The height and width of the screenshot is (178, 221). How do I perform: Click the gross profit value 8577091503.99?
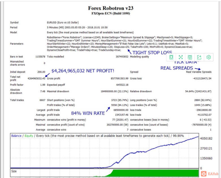tap(120, 79)
